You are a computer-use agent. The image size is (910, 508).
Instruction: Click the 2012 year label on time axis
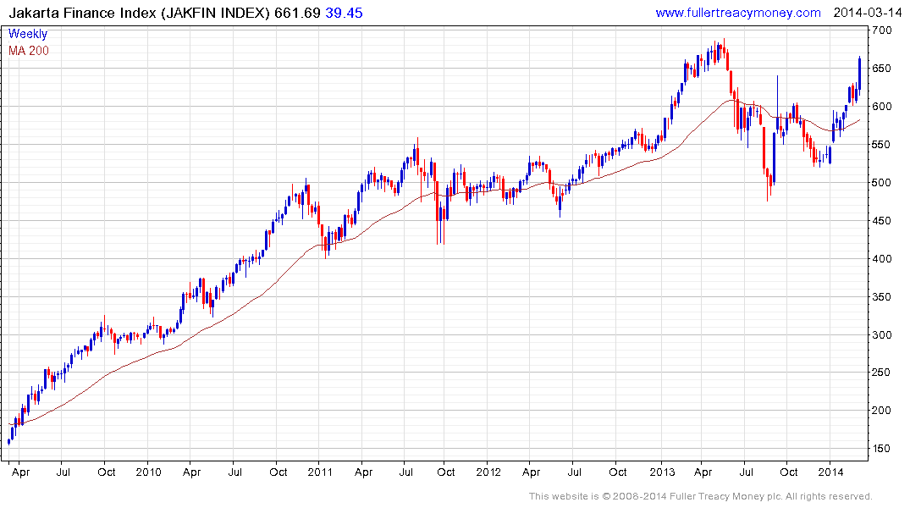[x=488, y=472]
